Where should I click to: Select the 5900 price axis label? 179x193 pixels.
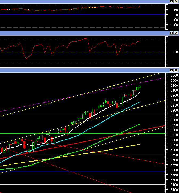(174, 140)
